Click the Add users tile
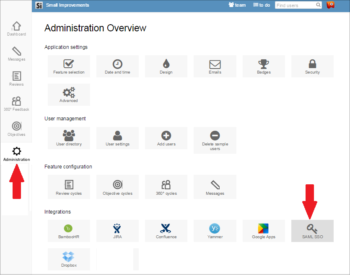Viewport: 350px width, 275px height. click(x=166, y=138)
